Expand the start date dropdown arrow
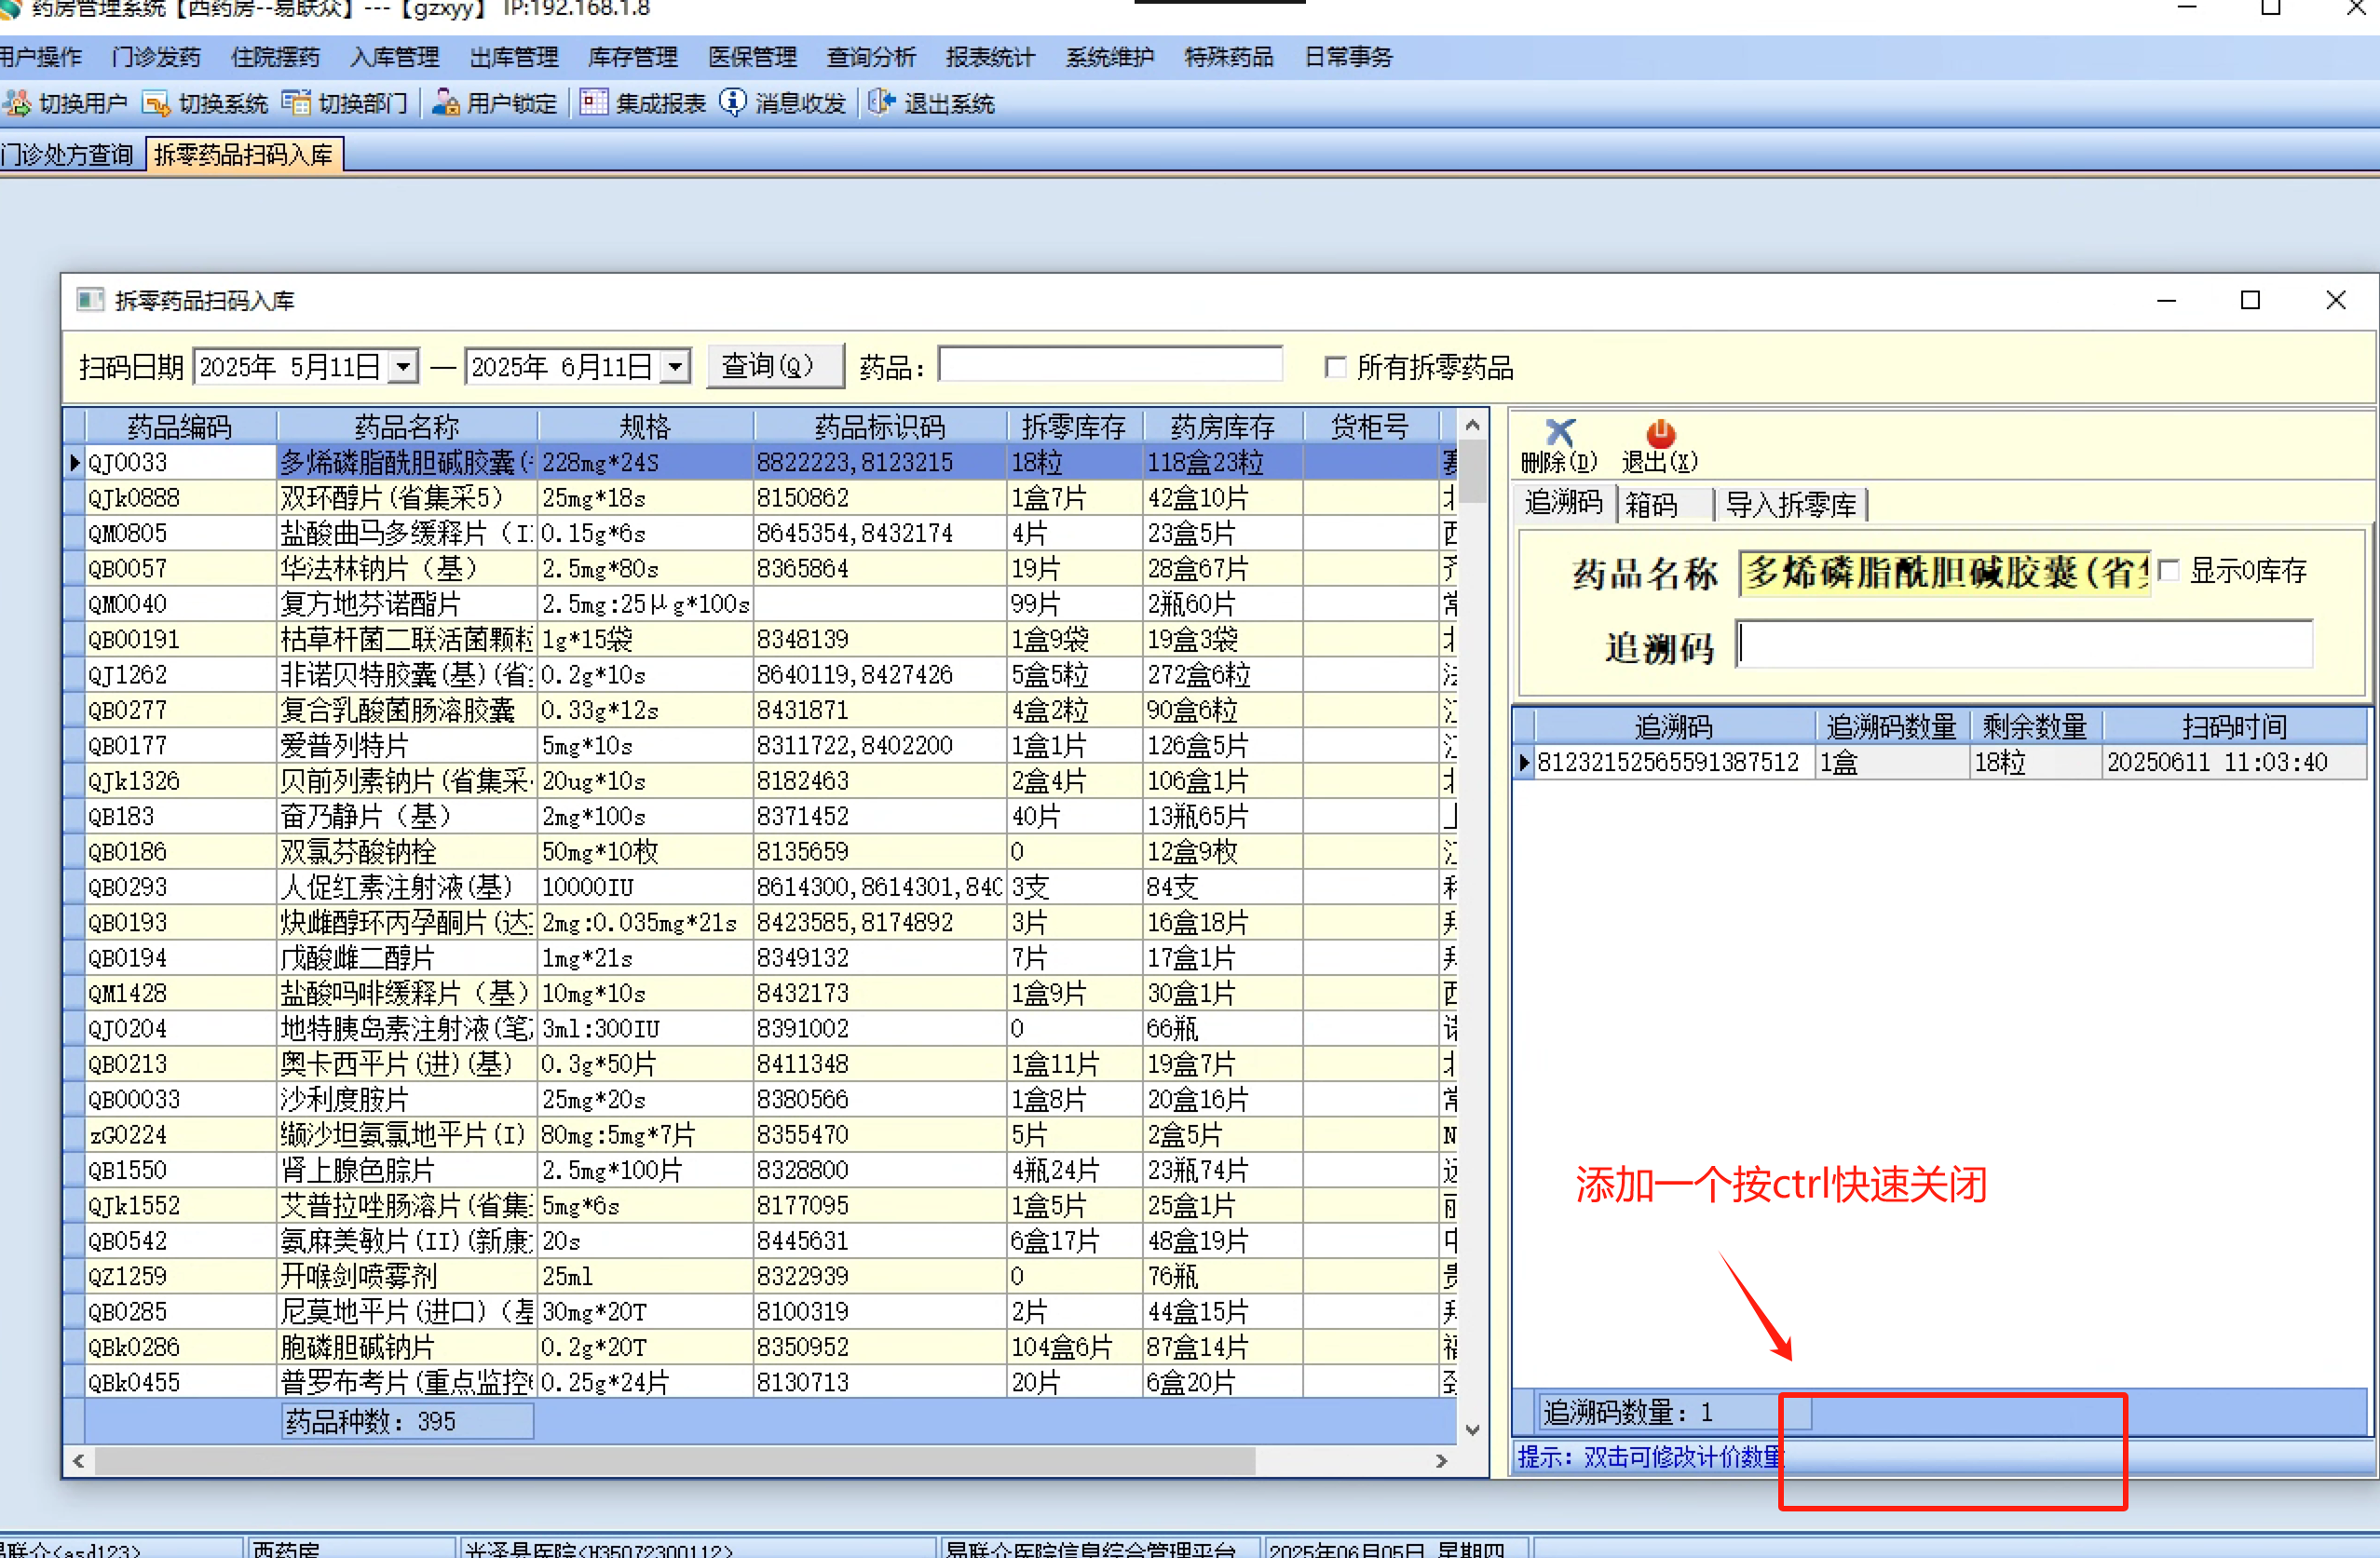 (x=403, y=367)
